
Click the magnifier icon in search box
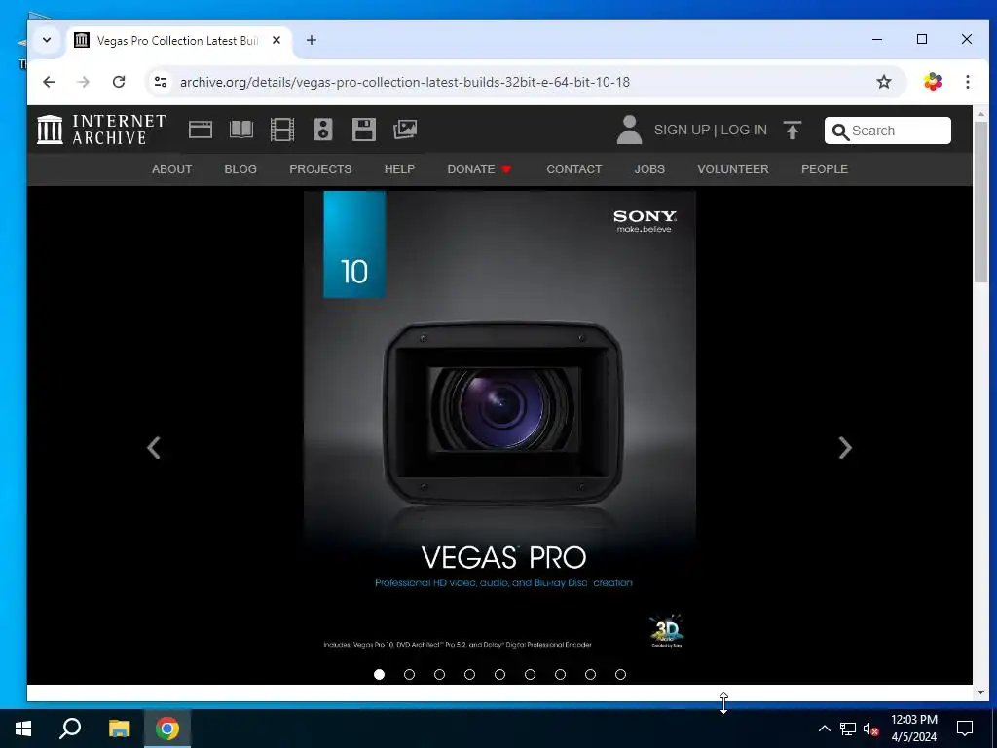(x=840, y=131)
